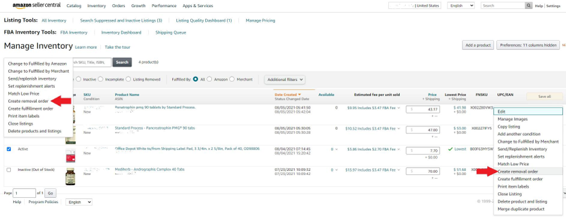Open Preferences: 11 columns hidden
This screenshot has width=566, height=220.
pyautogui.click(x=528, y=45)
